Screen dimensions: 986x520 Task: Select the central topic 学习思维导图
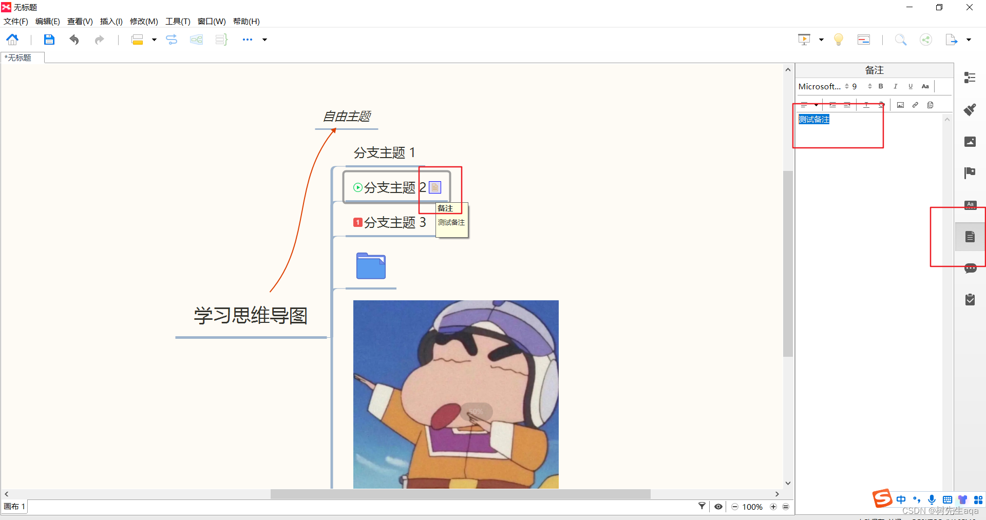coord(251,315)
